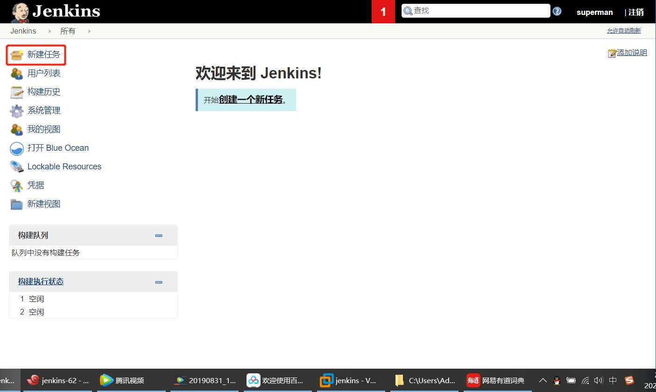Image resolution: width=656 pixels, height=392 pixels.
Task: Toggle 中 input language indicator
Action: (613, 380)
